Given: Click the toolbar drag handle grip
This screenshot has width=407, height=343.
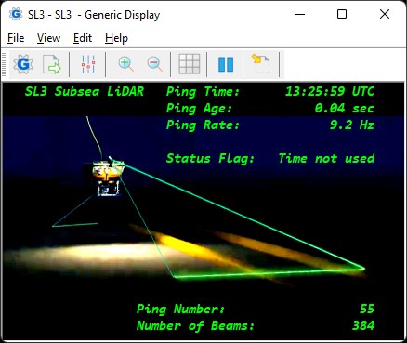Looking at the screenshot, I should (4, 64).
